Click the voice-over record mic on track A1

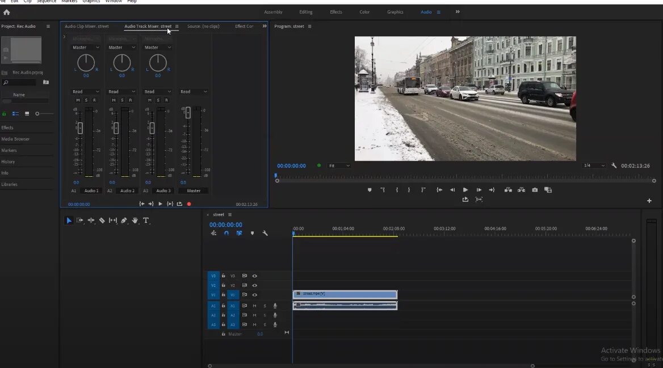coord(275,306)
